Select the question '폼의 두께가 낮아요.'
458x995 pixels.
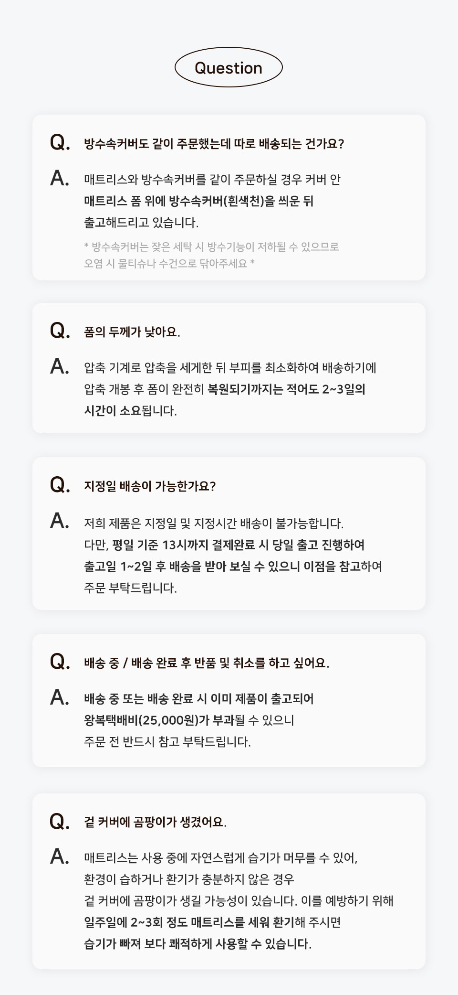[x=132, y=332]
